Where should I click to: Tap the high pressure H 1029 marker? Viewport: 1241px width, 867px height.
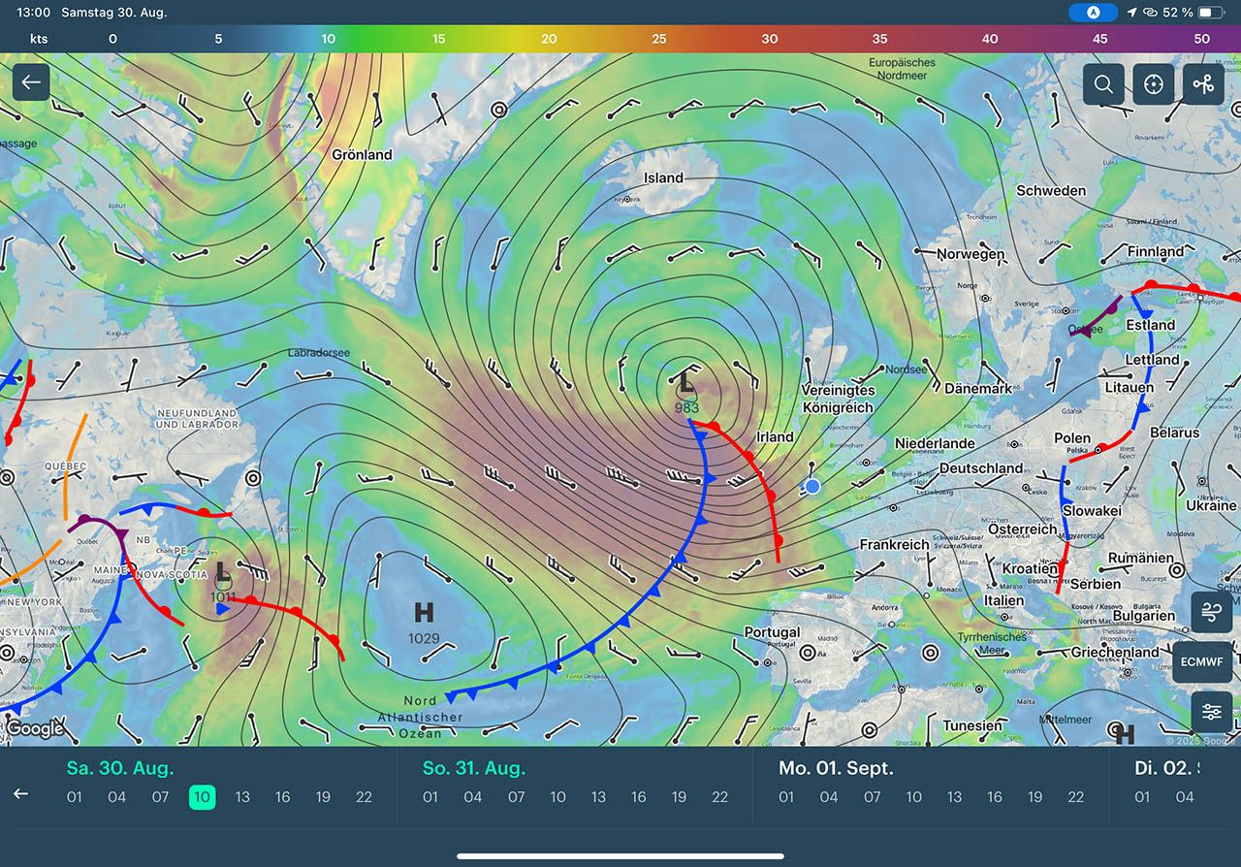[x=424, y=621]
